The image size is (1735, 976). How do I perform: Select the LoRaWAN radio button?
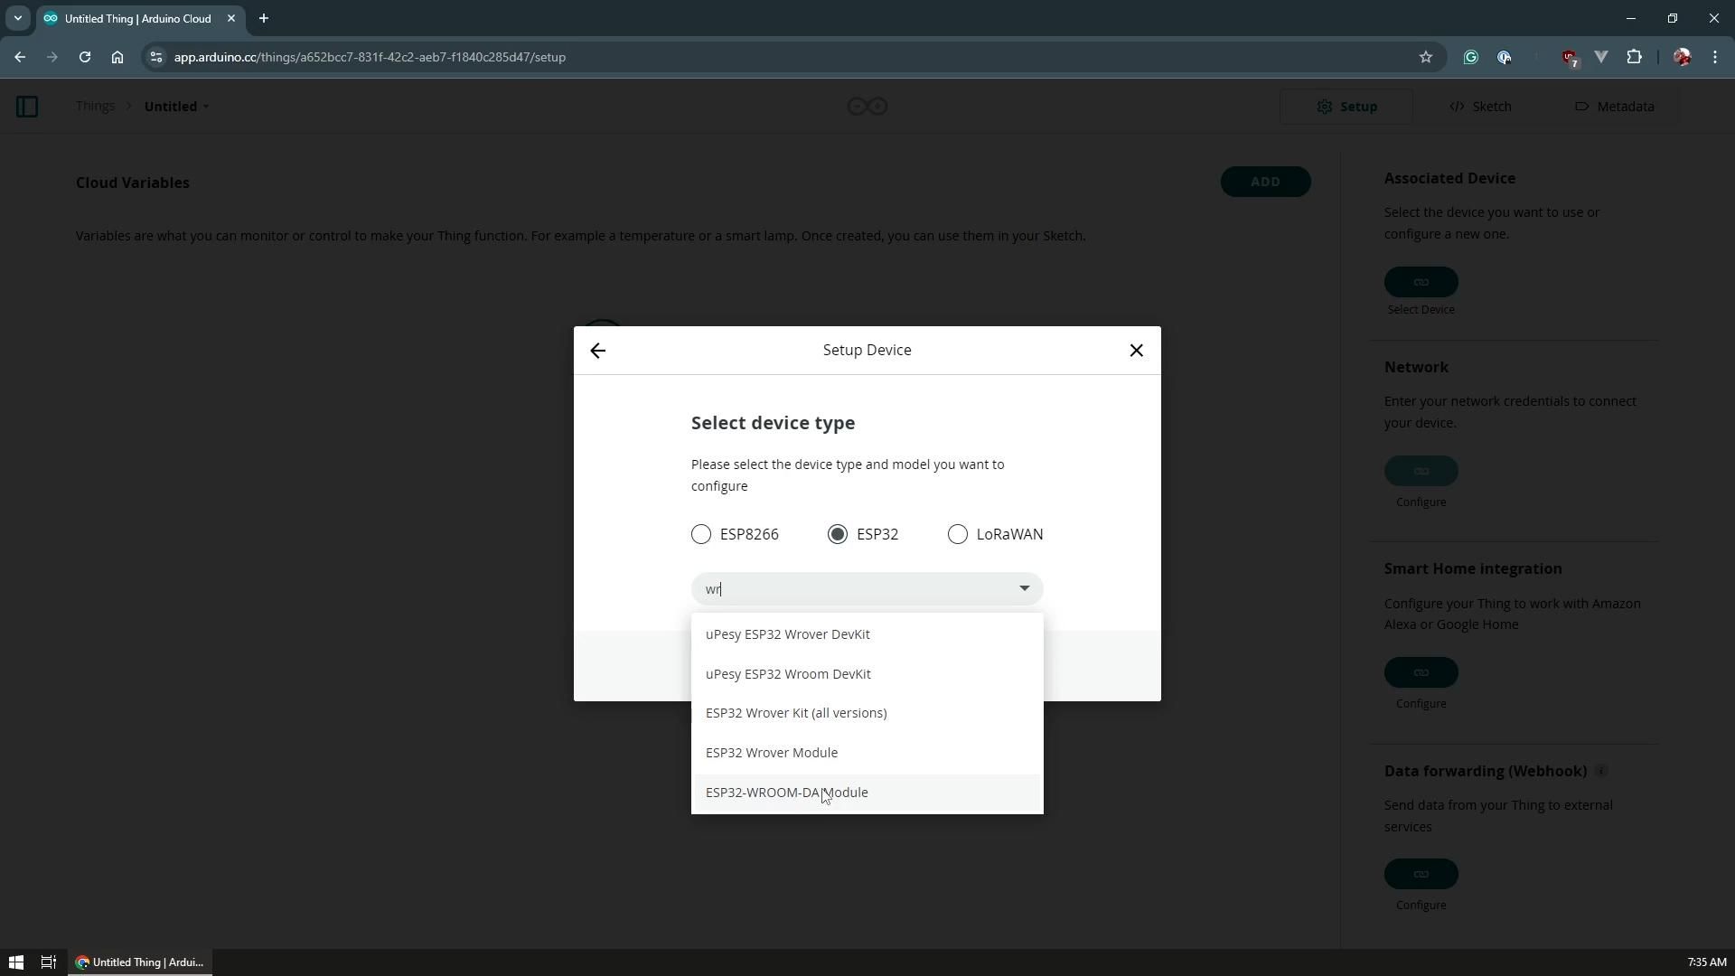pos(957,534)
